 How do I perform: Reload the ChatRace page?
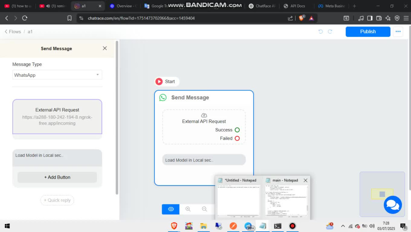25,18
